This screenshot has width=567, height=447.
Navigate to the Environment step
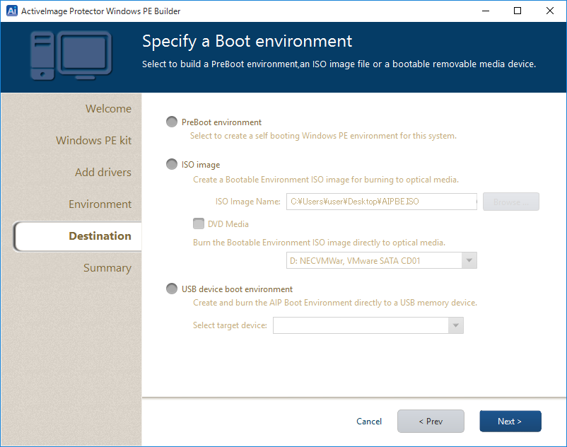[100, 204]
